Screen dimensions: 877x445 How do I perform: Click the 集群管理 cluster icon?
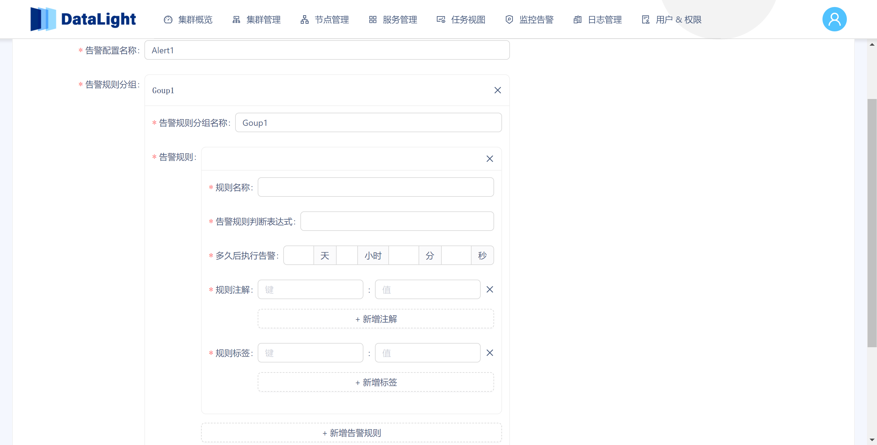(236, 20)
